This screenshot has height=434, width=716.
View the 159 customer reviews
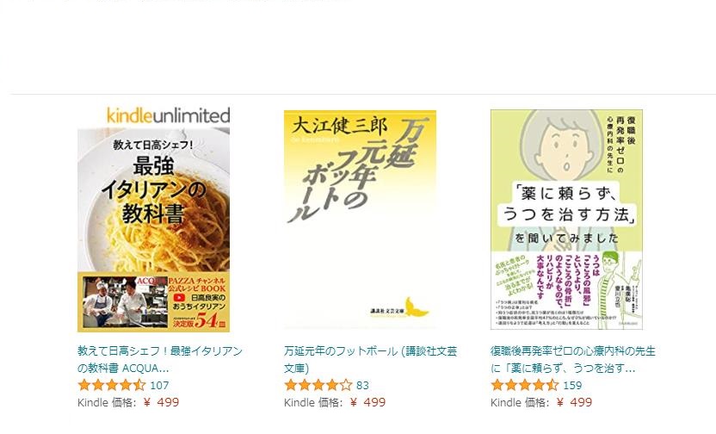coord(572,386)
